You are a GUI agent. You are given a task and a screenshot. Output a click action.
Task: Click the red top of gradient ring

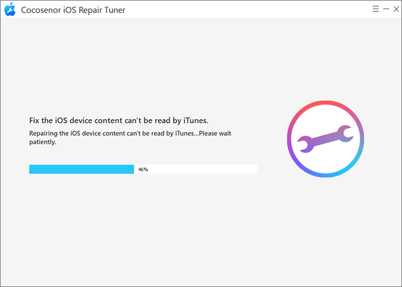click(x=326, y=103)
